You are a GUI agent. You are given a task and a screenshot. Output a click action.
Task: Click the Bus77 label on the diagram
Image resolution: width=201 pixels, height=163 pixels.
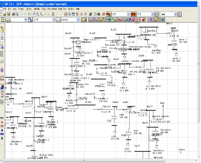(x=150, y=106)
